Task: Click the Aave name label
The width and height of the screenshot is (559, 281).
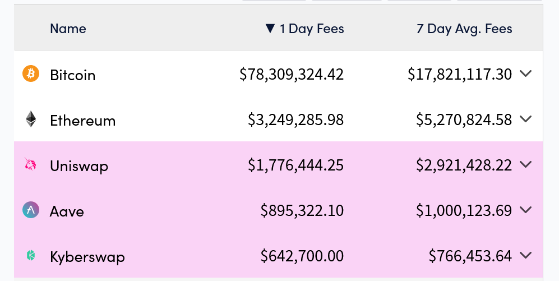Action: click(67, 211)
